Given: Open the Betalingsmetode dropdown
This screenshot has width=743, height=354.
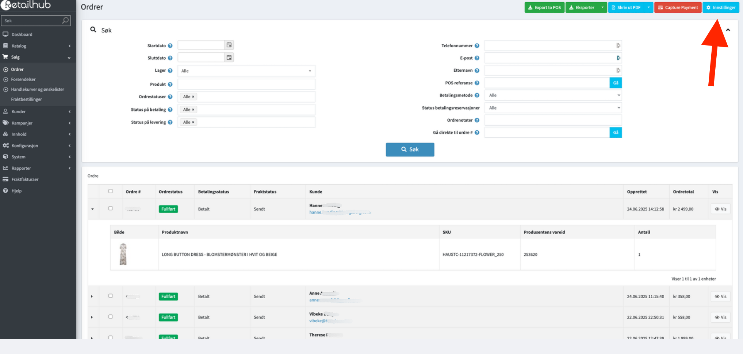Looking at the screenshot, I should (x=553, y=95).
